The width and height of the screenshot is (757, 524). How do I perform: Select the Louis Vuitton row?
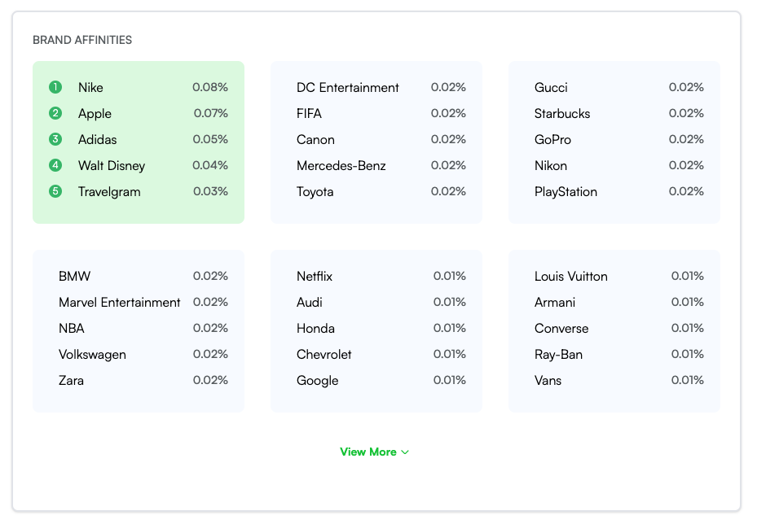click(x=570, y=276)
